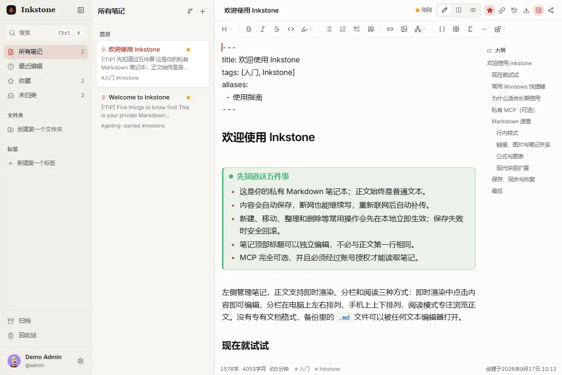562x375 pixels.
Task: Click the # 入门 tag in status bar
Action: coord(302,369)
